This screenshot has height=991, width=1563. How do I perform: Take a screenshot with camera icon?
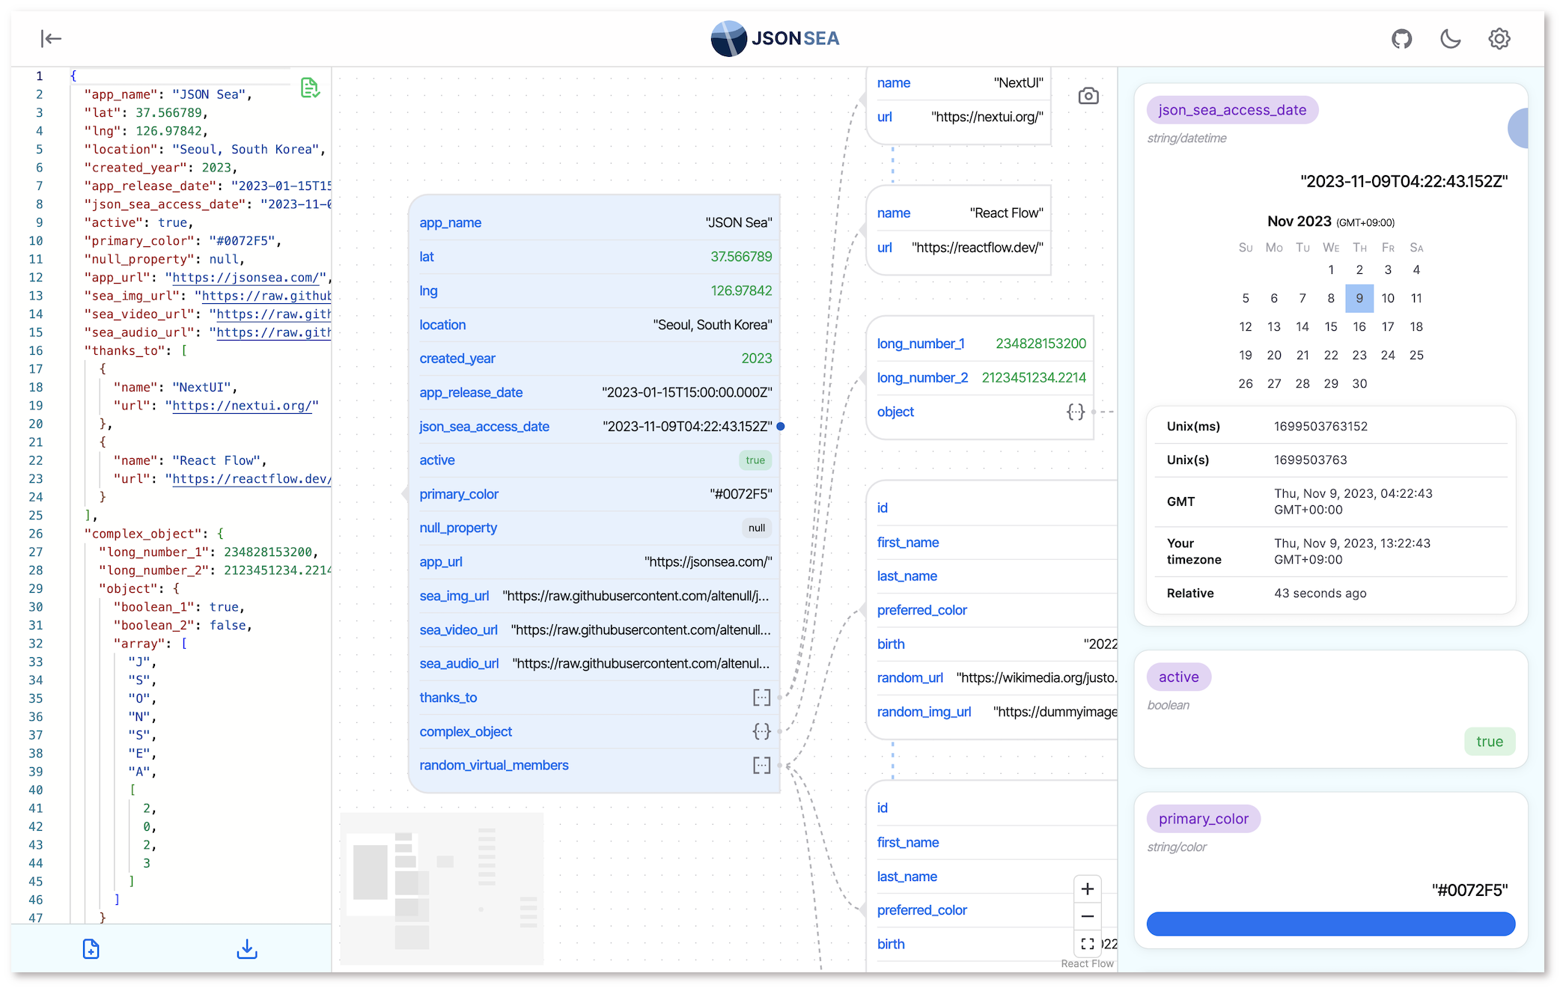tap(1088, 96)
